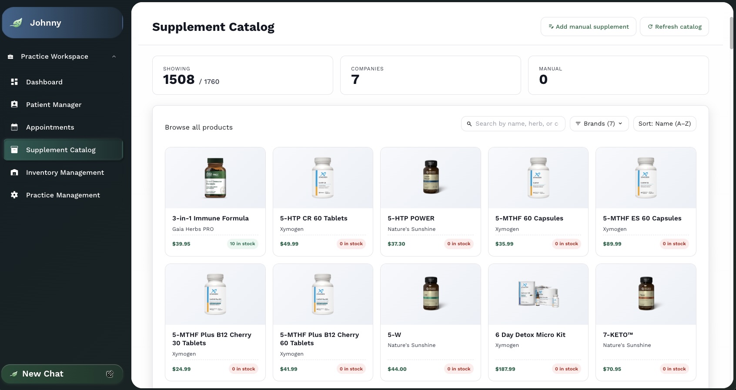Image resolution: width=736 pixels, height=390 pixels.
Task: Click the Refresh catalog button
Action: (x=675, y=27)
